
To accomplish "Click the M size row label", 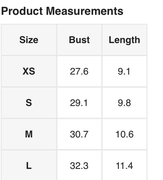I will pos(29,134).
